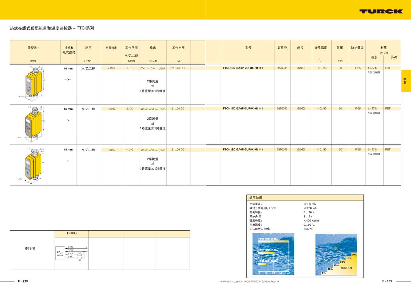Click the page title 热式在线式数显流量和温度监控器 – FTCI系列

click(x=52, y=28)
